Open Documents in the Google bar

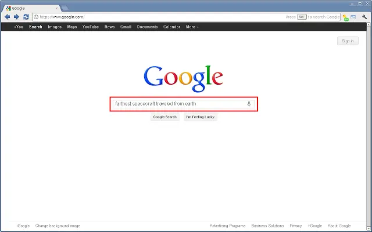click(x=147, y=27)
